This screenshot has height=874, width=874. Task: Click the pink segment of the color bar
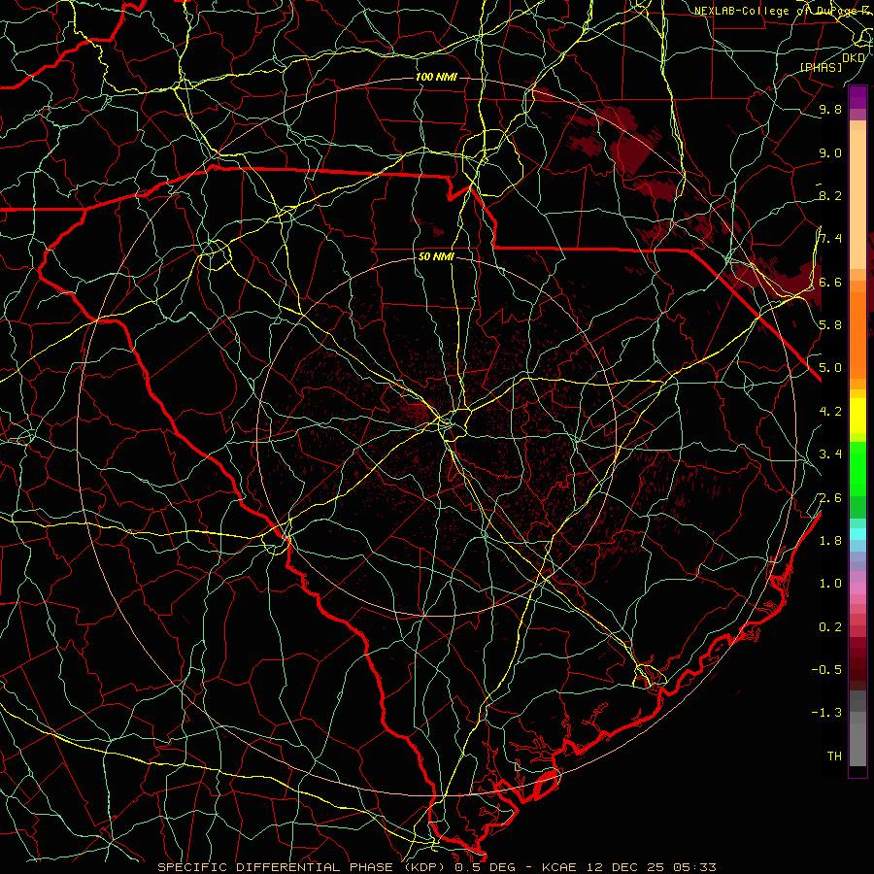pyautogui.click(x=857, y=588)
